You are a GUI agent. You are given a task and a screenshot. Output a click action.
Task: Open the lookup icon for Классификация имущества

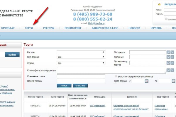pyautogui.click(x=168, y=70)
